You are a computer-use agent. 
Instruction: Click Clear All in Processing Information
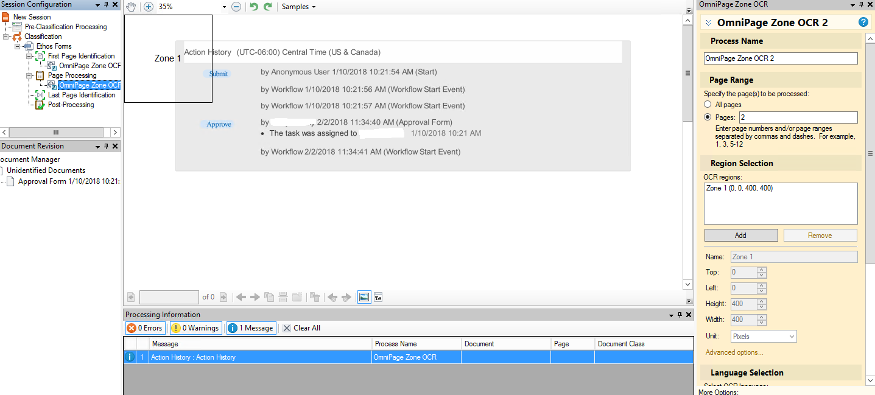pos(301,328)
